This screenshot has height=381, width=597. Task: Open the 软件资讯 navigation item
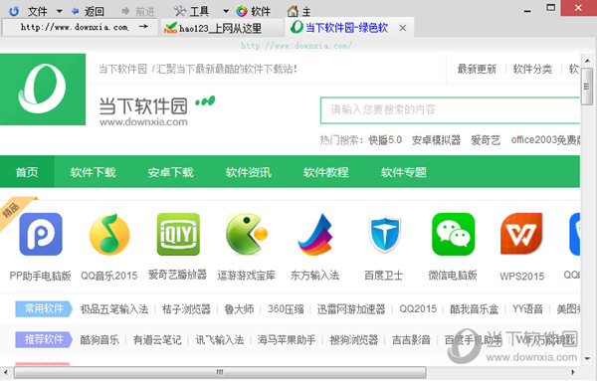click(248, 172)
